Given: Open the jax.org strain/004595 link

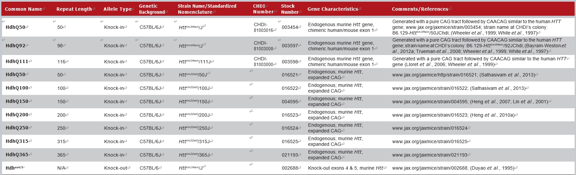Looking at the screenshot, I should coord(430,102).
